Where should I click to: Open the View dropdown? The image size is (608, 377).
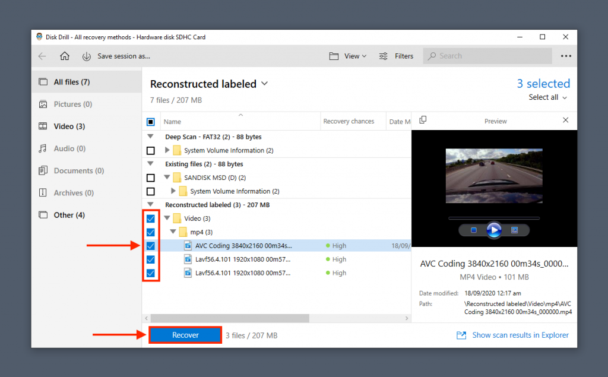tap(352, 56)
